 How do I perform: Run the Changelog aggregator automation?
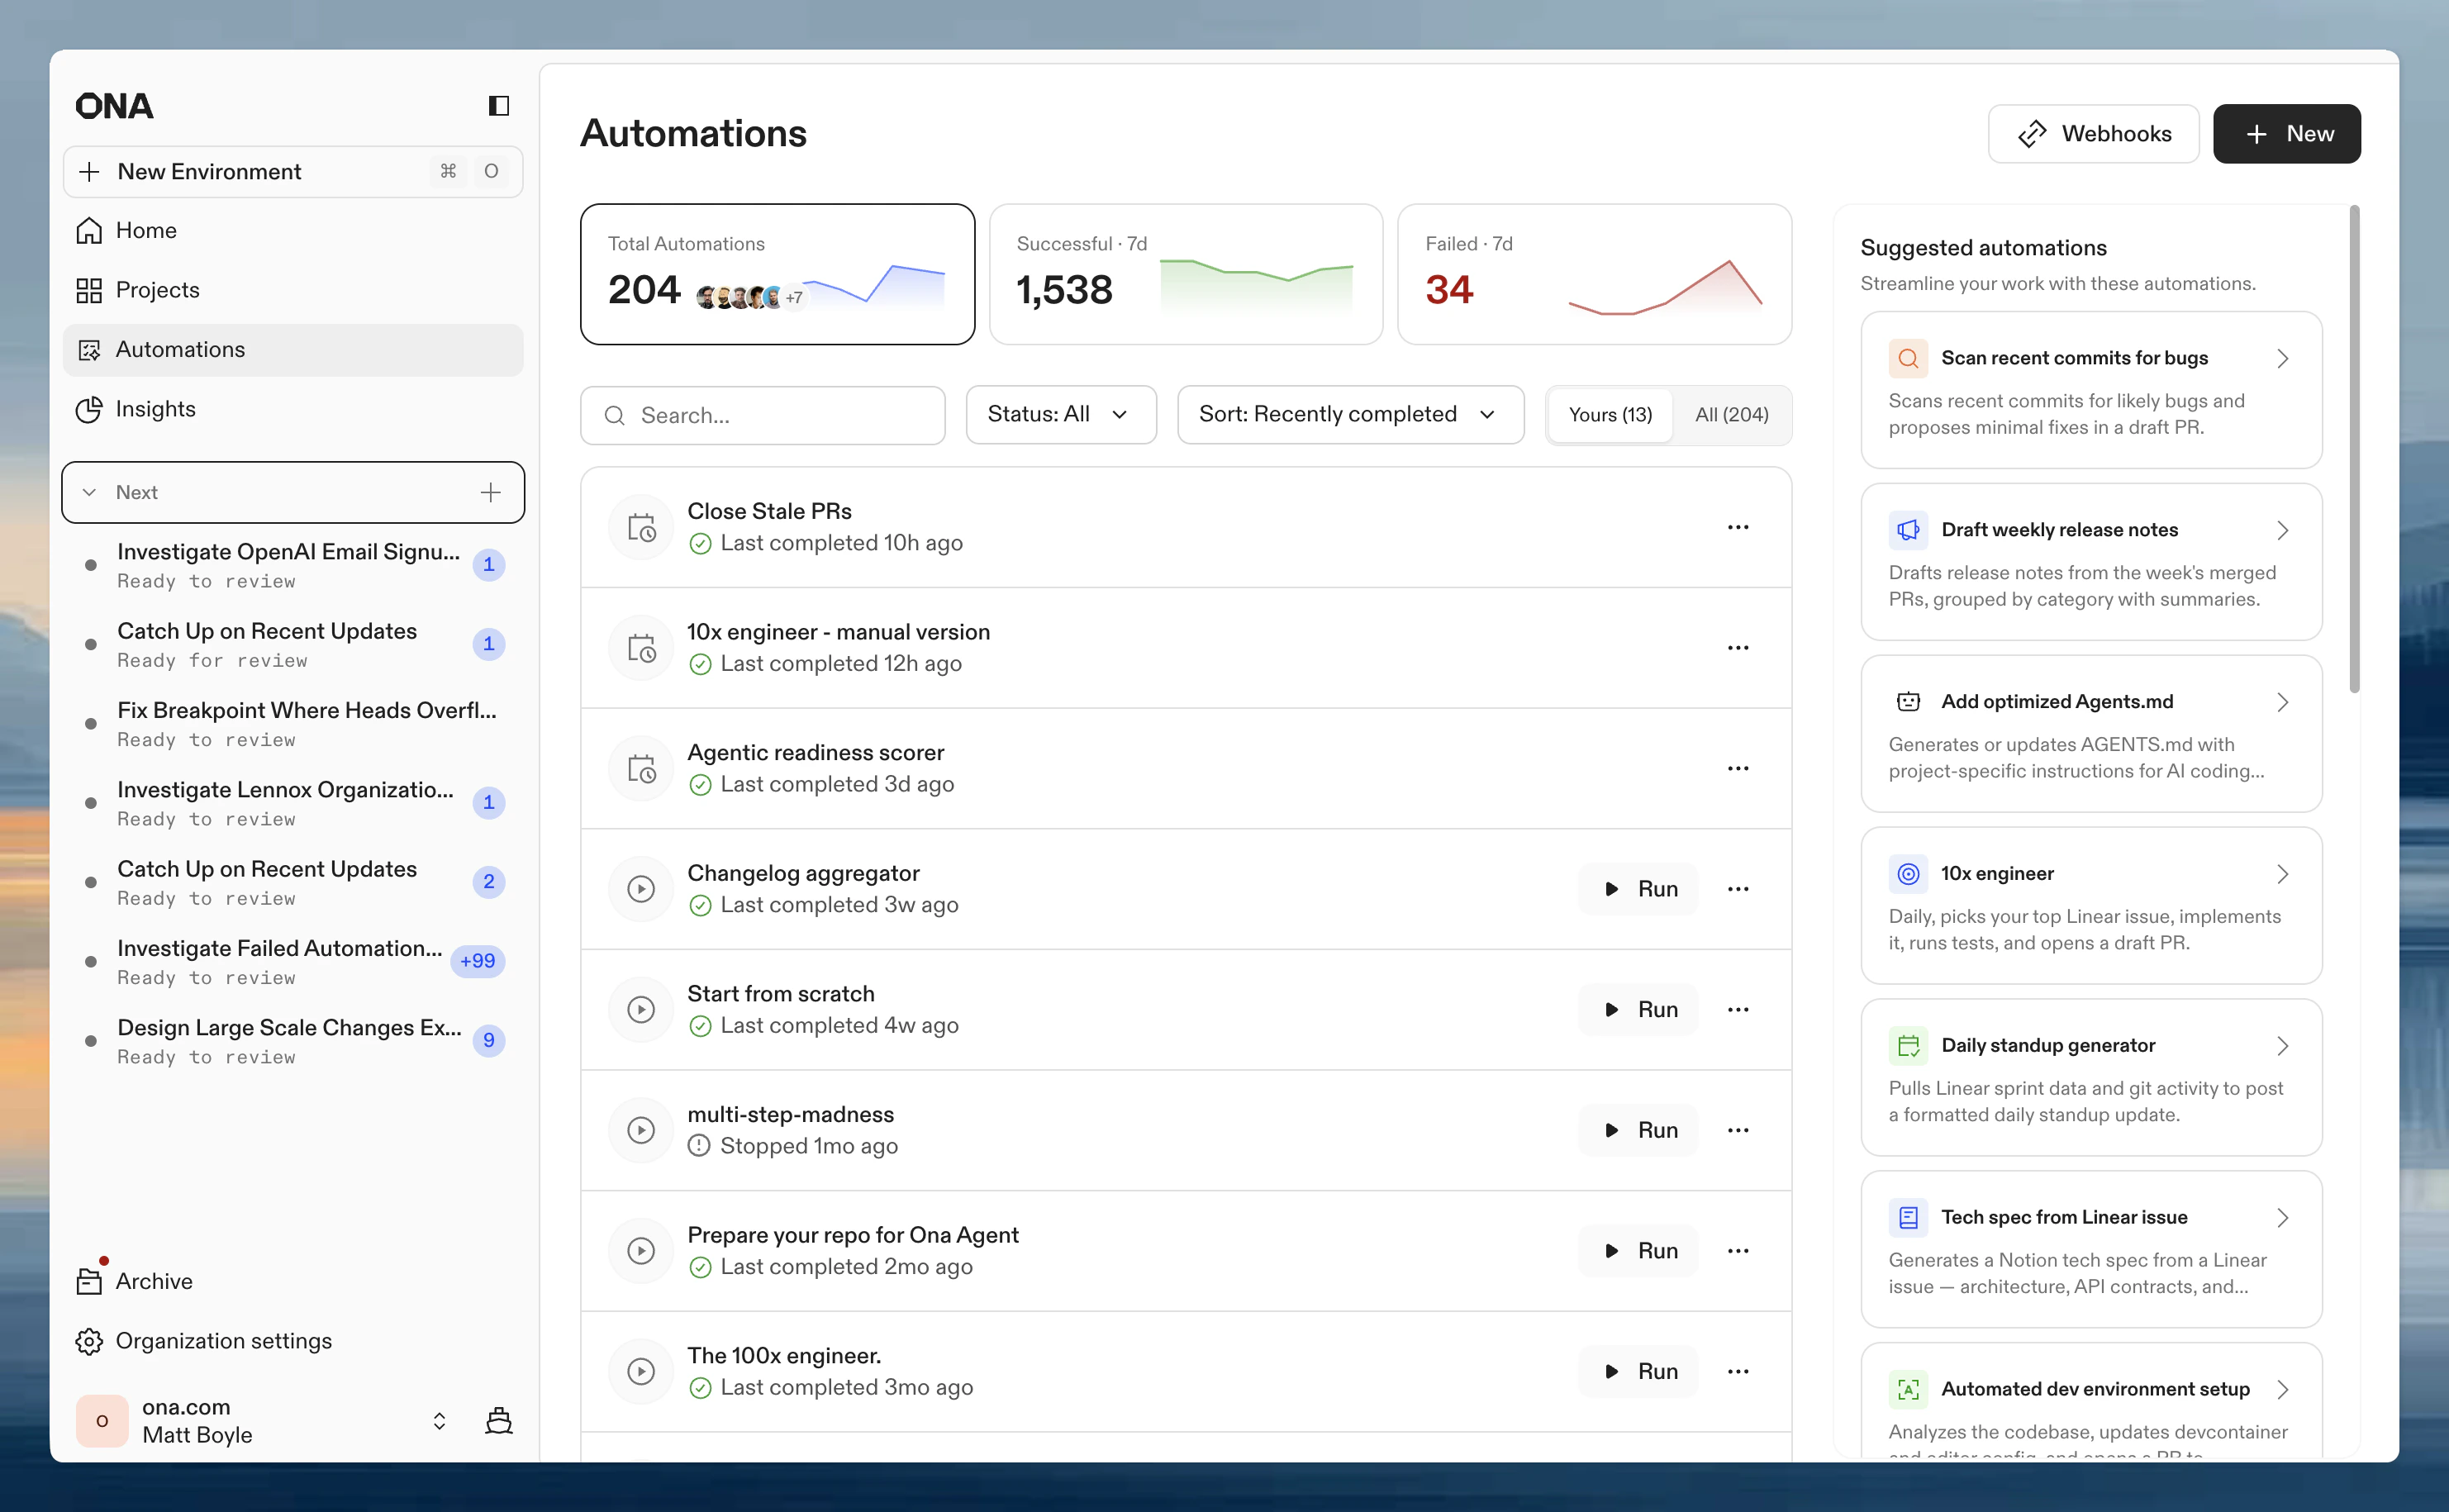coord(1638,889)
